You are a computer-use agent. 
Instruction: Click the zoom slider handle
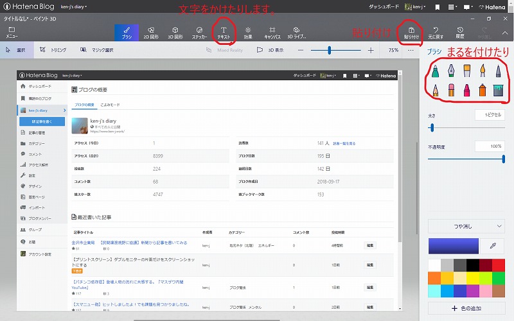[330, 50]
